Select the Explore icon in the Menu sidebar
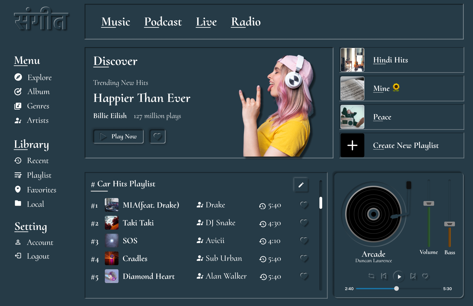 (x=18, y=78)
